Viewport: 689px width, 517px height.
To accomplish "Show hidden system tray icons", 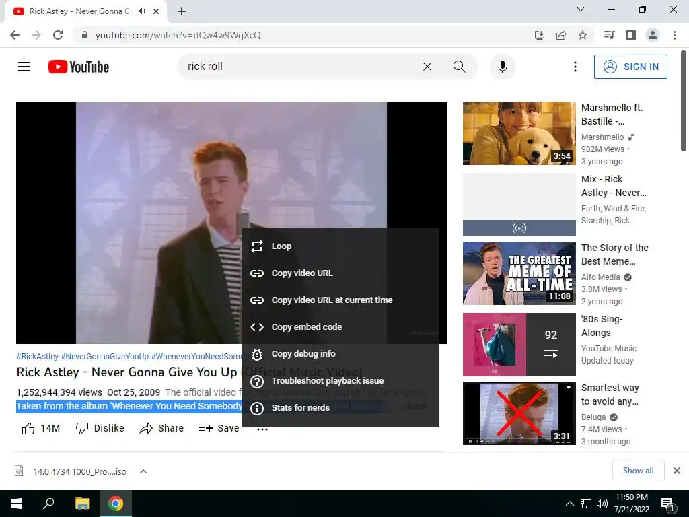I will [569, 504].
